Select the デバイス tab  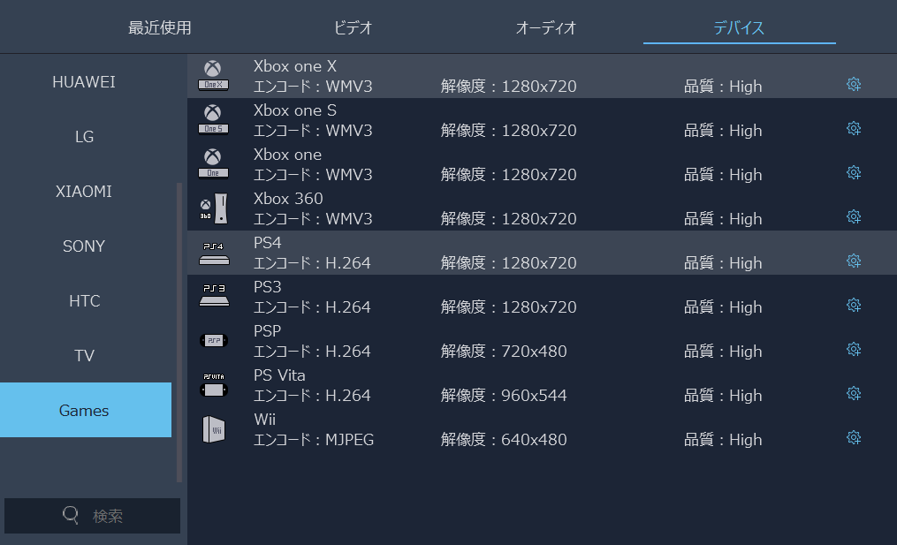point(739,27)
